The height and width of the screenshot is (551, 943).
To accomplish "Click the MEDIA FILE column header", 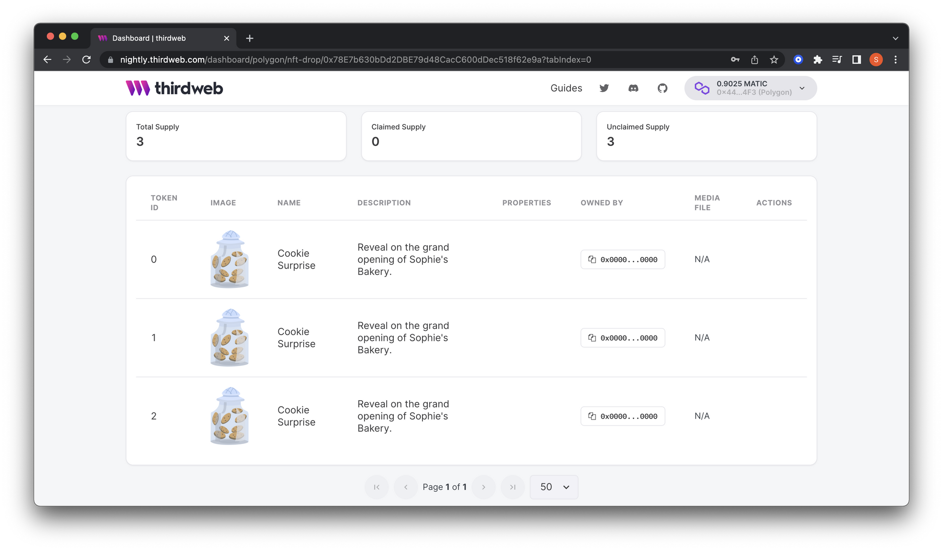I will [x=707, y=203].
